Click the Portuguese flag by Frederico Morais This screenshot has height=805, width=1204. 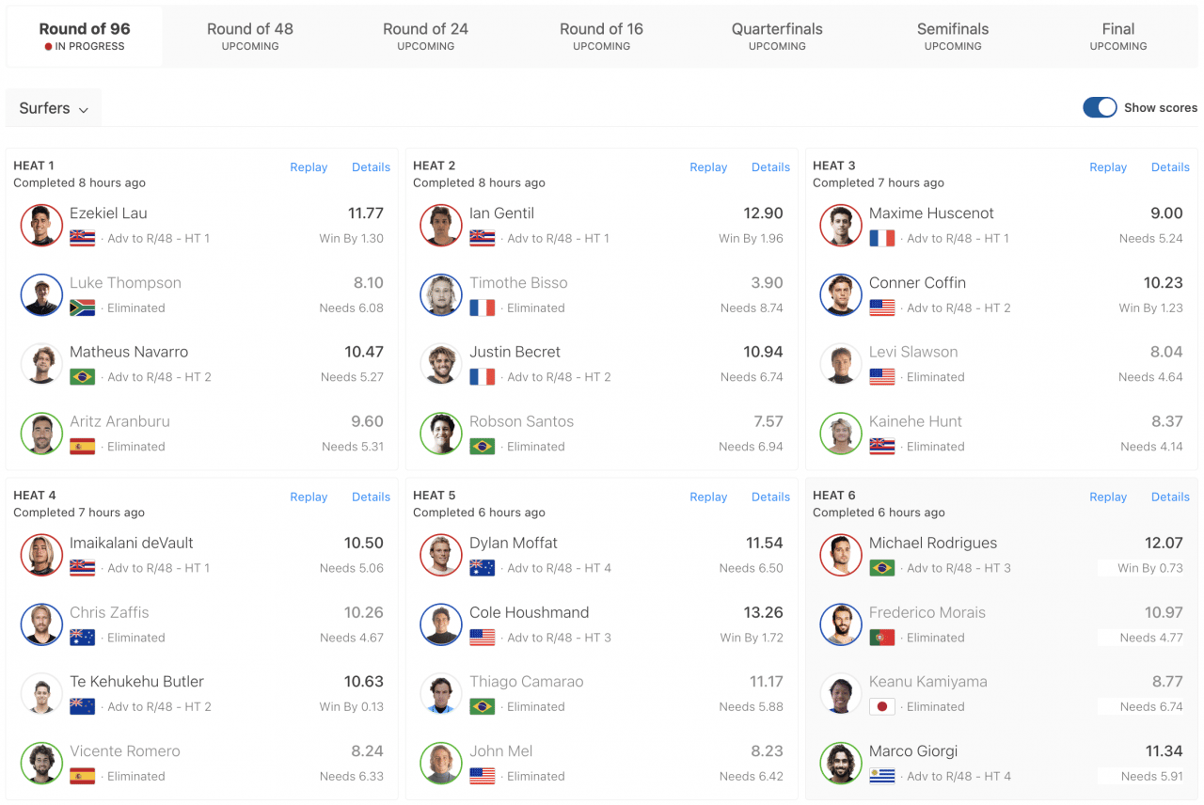click(x=881, y=639)
